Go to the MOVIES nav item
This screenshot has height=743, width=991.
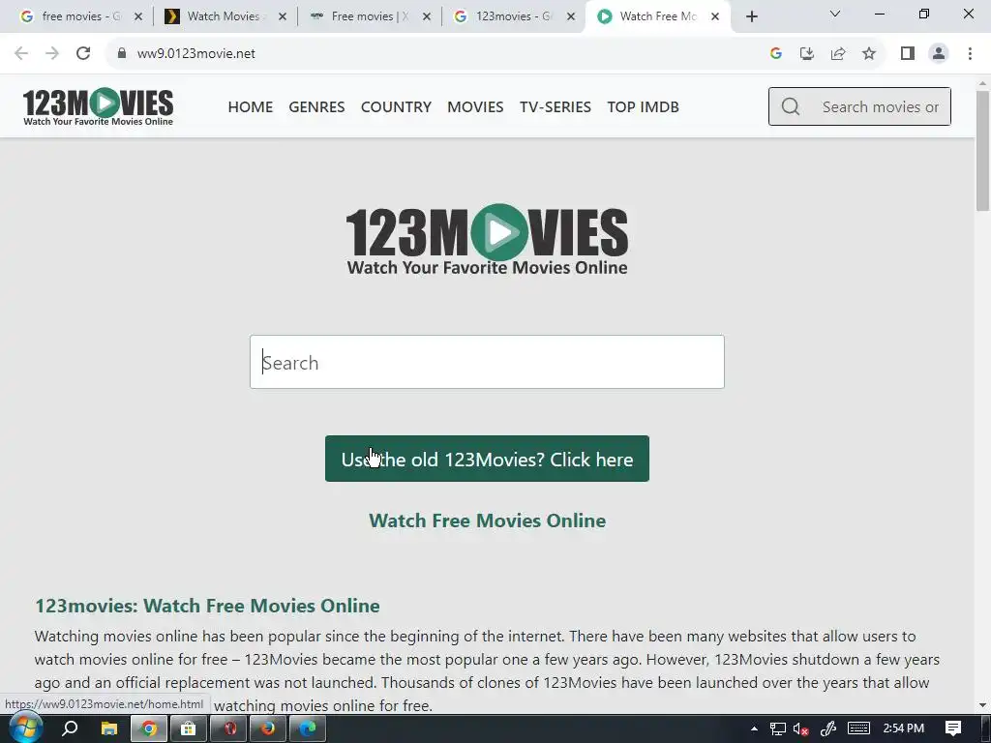tap(475, 106)
